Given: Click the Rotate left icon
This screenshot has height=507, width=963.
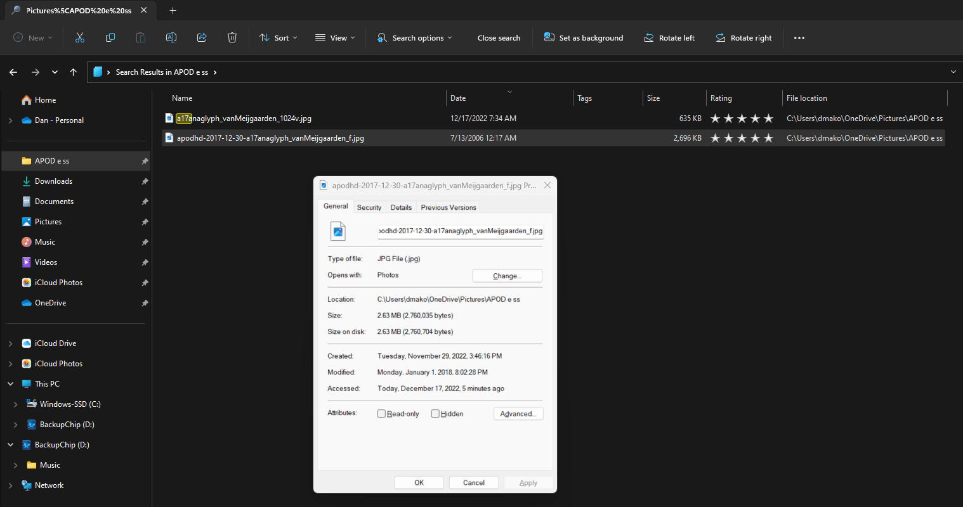Looking at the screenshot, I should point(669,38).
